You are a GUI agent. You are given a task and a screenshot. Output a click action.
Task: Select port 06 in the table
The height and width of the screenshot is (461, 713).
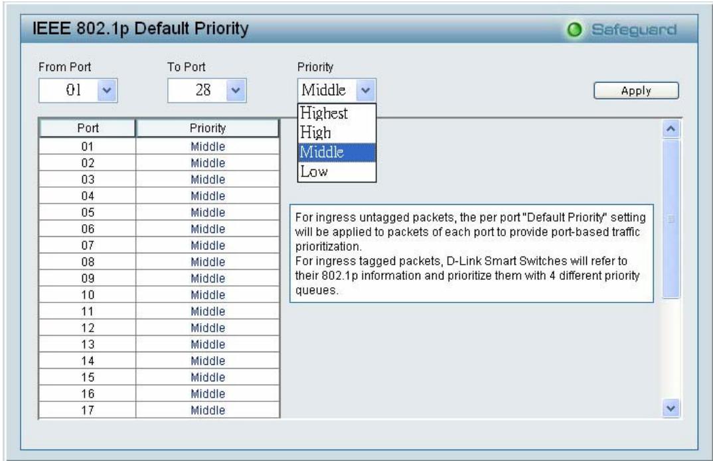click(88, 229)
